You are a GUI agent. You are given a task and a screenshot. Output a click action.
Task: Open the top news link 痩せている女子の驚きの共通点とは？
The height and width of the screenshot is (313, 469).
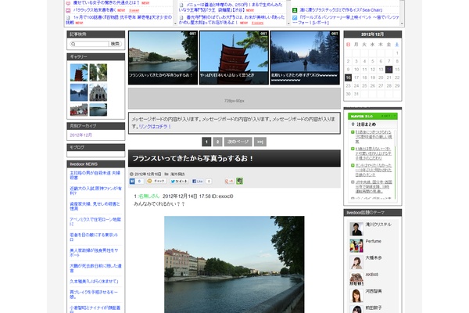106,2
